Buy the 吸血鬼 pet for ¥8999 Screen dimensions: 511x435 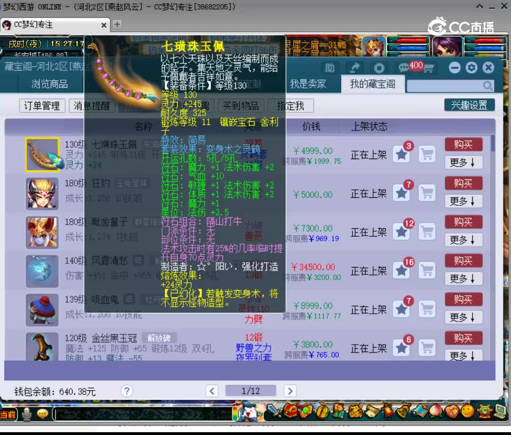coord(463,299)
